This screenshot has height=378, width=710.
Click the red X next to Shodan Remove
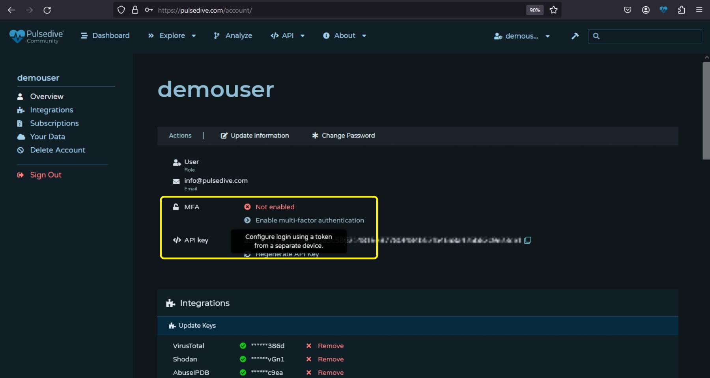click(309, 359)
